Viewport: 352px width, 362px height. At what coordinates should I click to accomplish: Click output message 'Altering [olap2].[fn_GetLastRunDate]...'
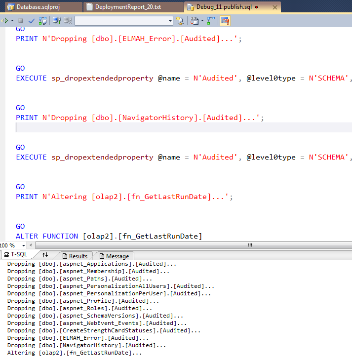click(x=75, y=353)
